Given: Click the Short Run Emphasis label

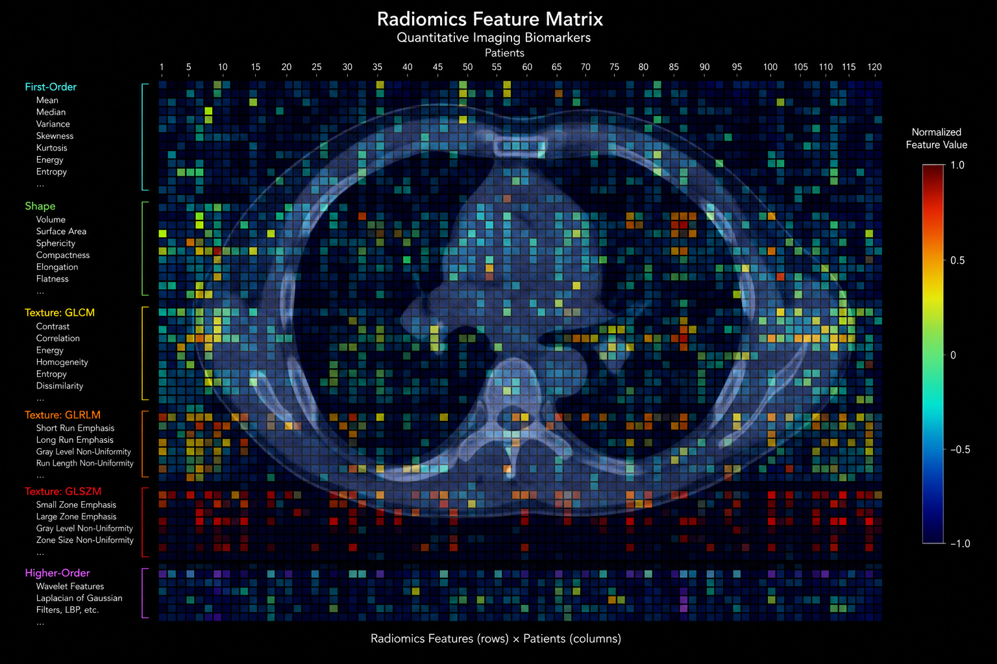Looking at the screenshot, I should pyautogui.click(x=75, y=428).
